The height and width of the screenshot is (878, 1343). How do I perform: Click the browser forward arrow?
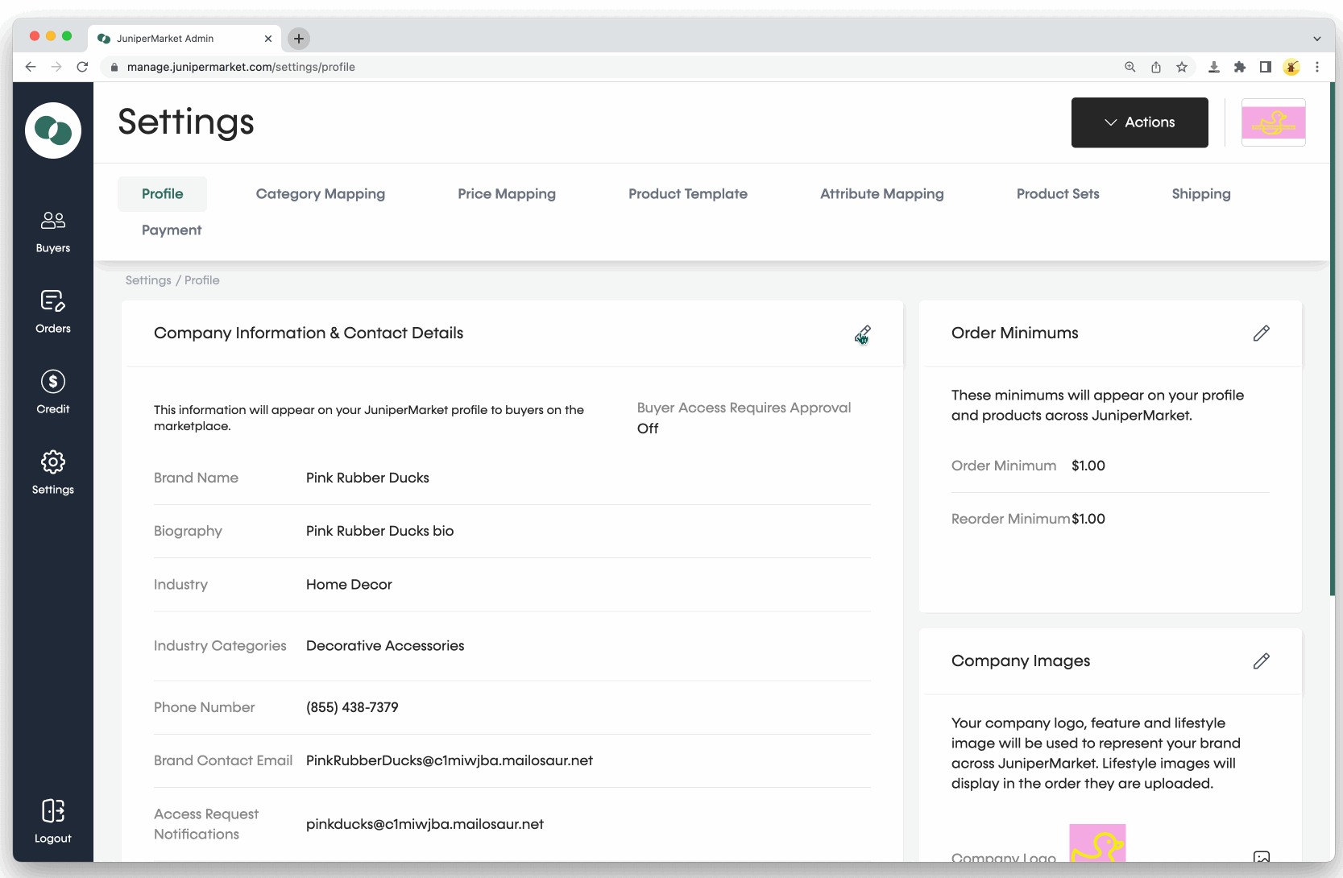click(x=56, y=67)
